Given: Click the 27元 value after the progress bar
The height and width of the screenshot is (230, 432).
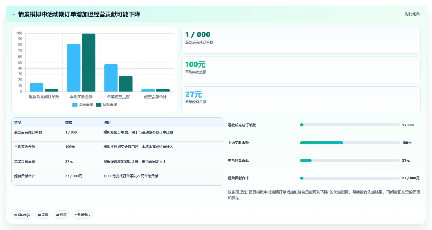Looking at the screenshot, I should [x=406, y=160].
